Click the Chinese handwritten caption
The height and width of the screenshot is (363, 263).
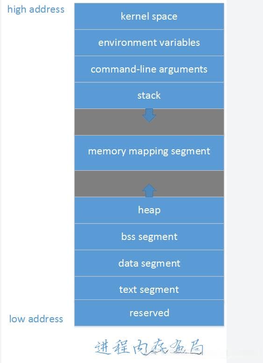tap(149, 347)
